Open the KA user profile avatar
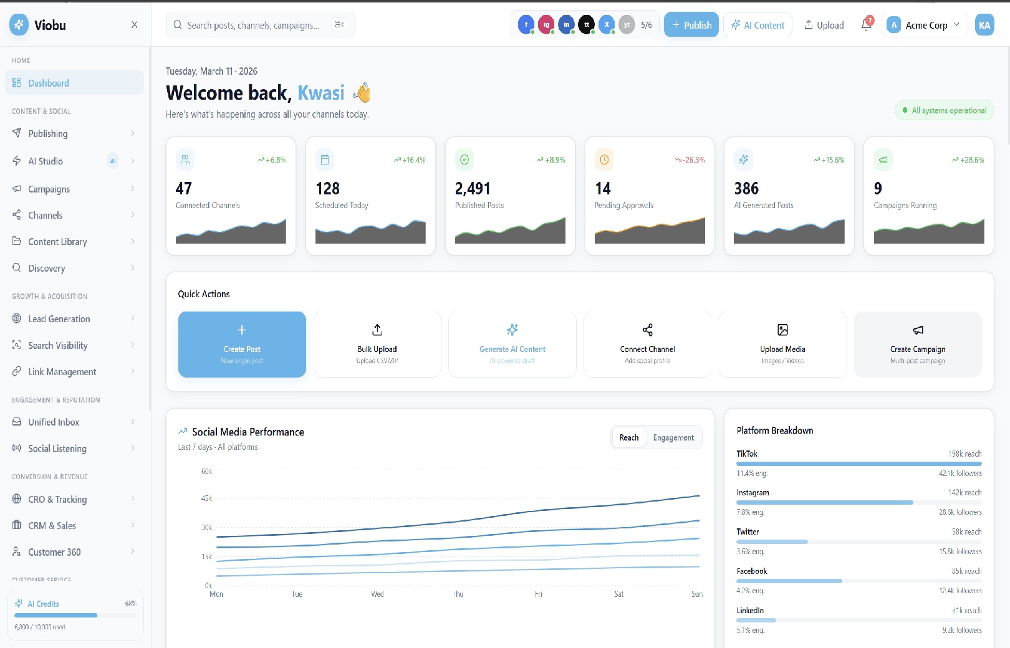Viewport: 1010px width, 648px height. tap(984, 25)
